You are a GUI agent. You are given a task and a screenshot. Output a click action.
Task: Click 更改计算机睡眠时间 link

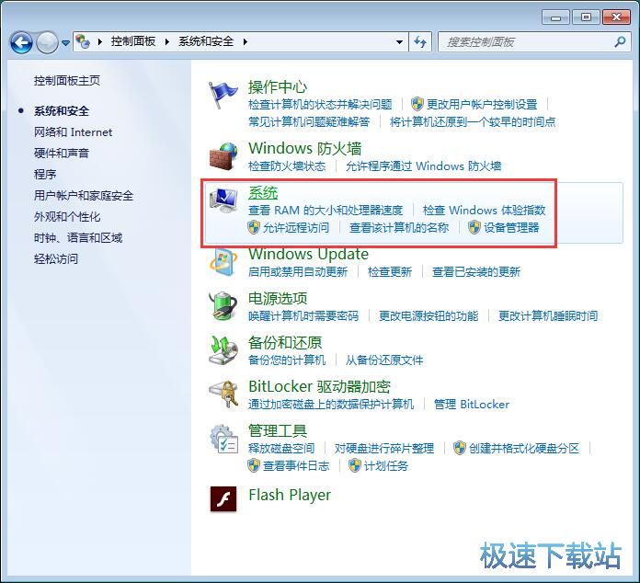point(548,315)
